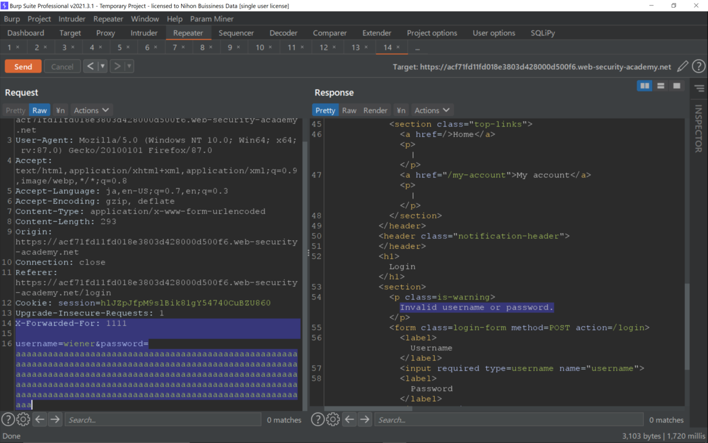
Task: Close Repeater tab 1
Action: pos(18,47)
